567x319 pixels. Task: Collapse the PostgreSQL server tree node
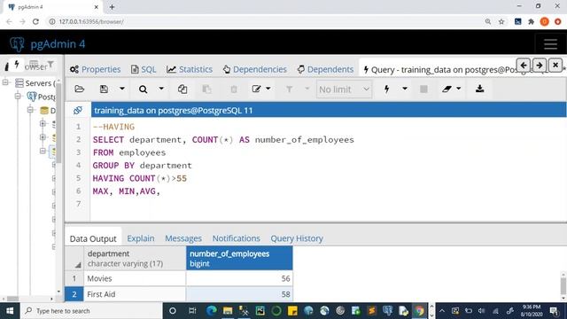(18, 97)
